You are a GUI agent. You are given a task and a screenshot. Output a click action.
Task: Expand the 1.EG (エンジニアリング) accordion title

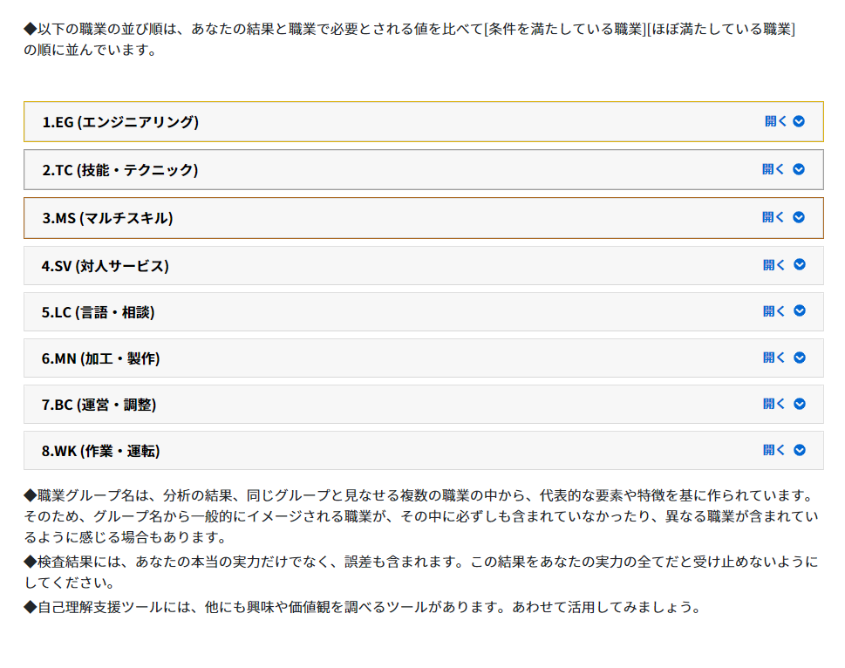tap(120, 122)
